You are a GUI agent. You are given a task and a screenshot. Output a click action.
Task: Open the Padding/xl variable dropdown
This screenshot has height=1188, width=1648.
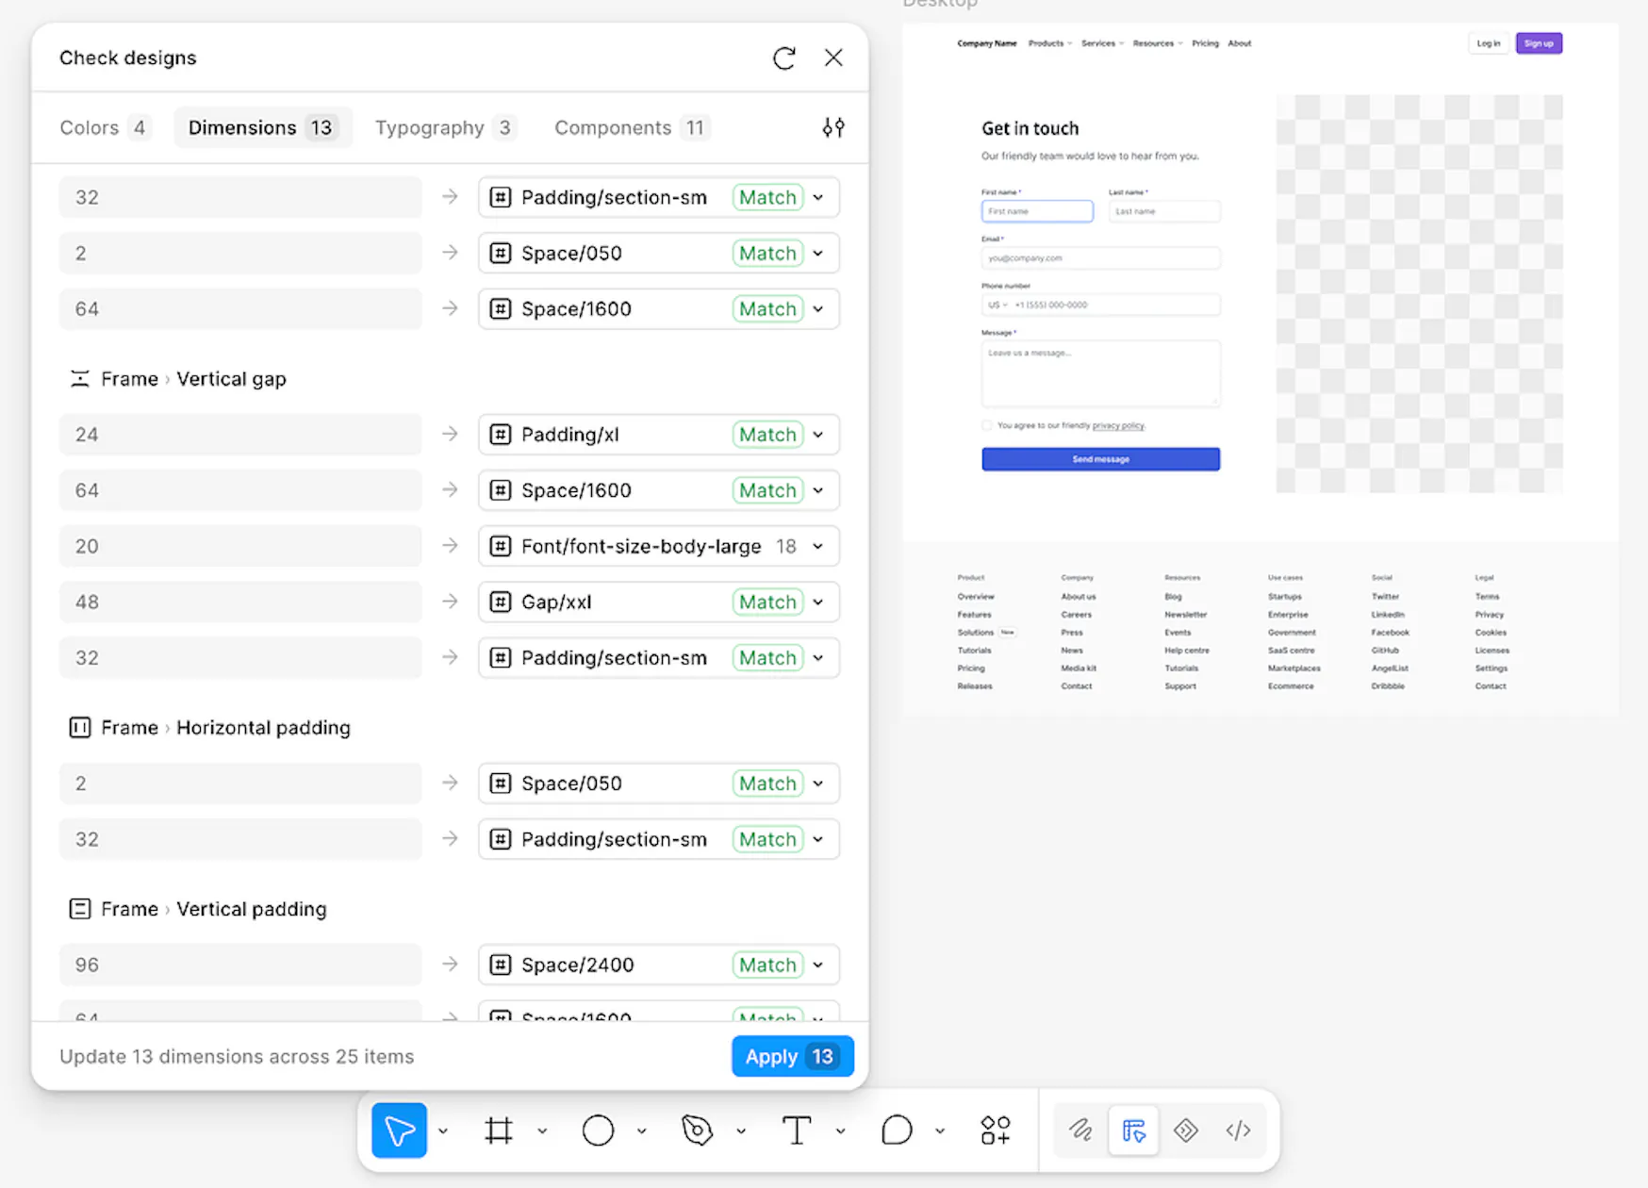click(x=818, y=435)
